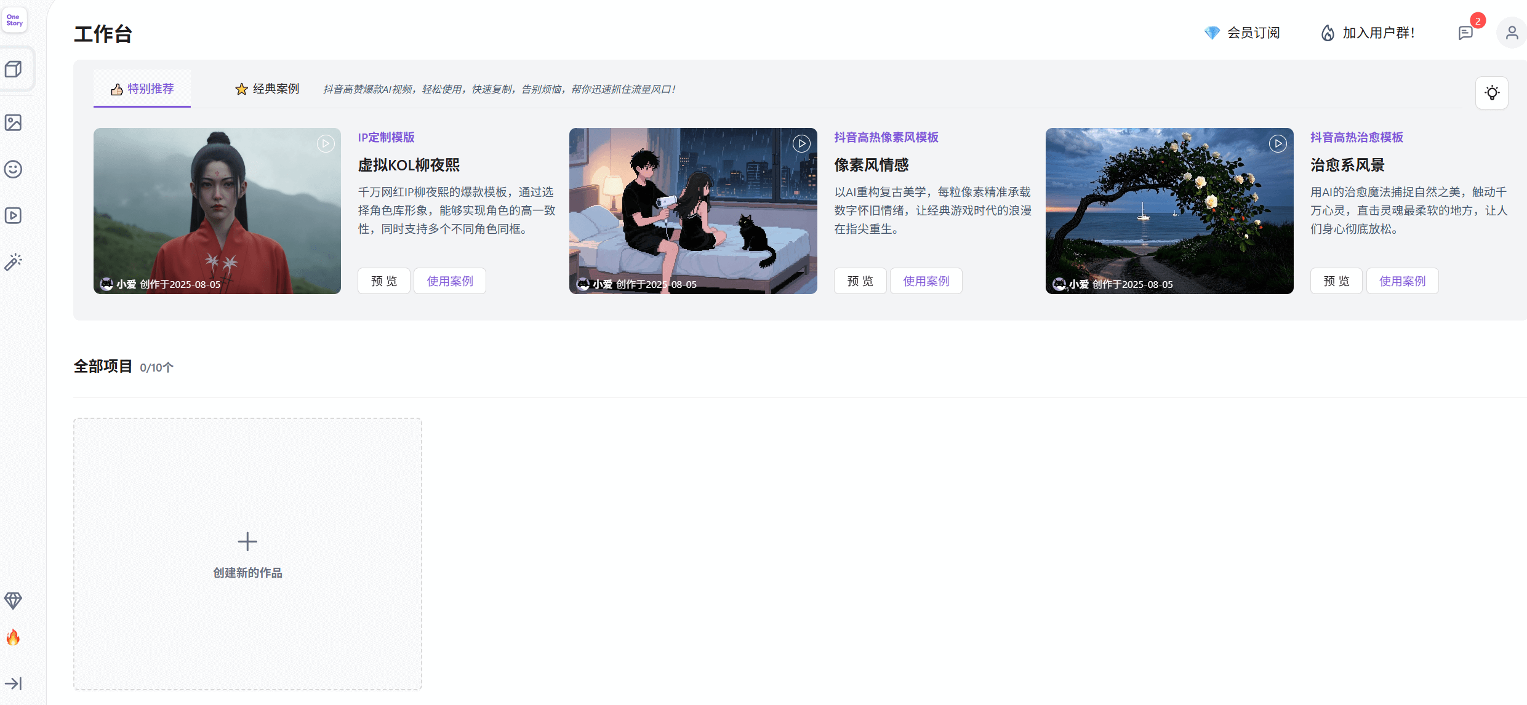Click the OneStory logo top left
The image size is (1527, 705).
(x=14, y=20)
